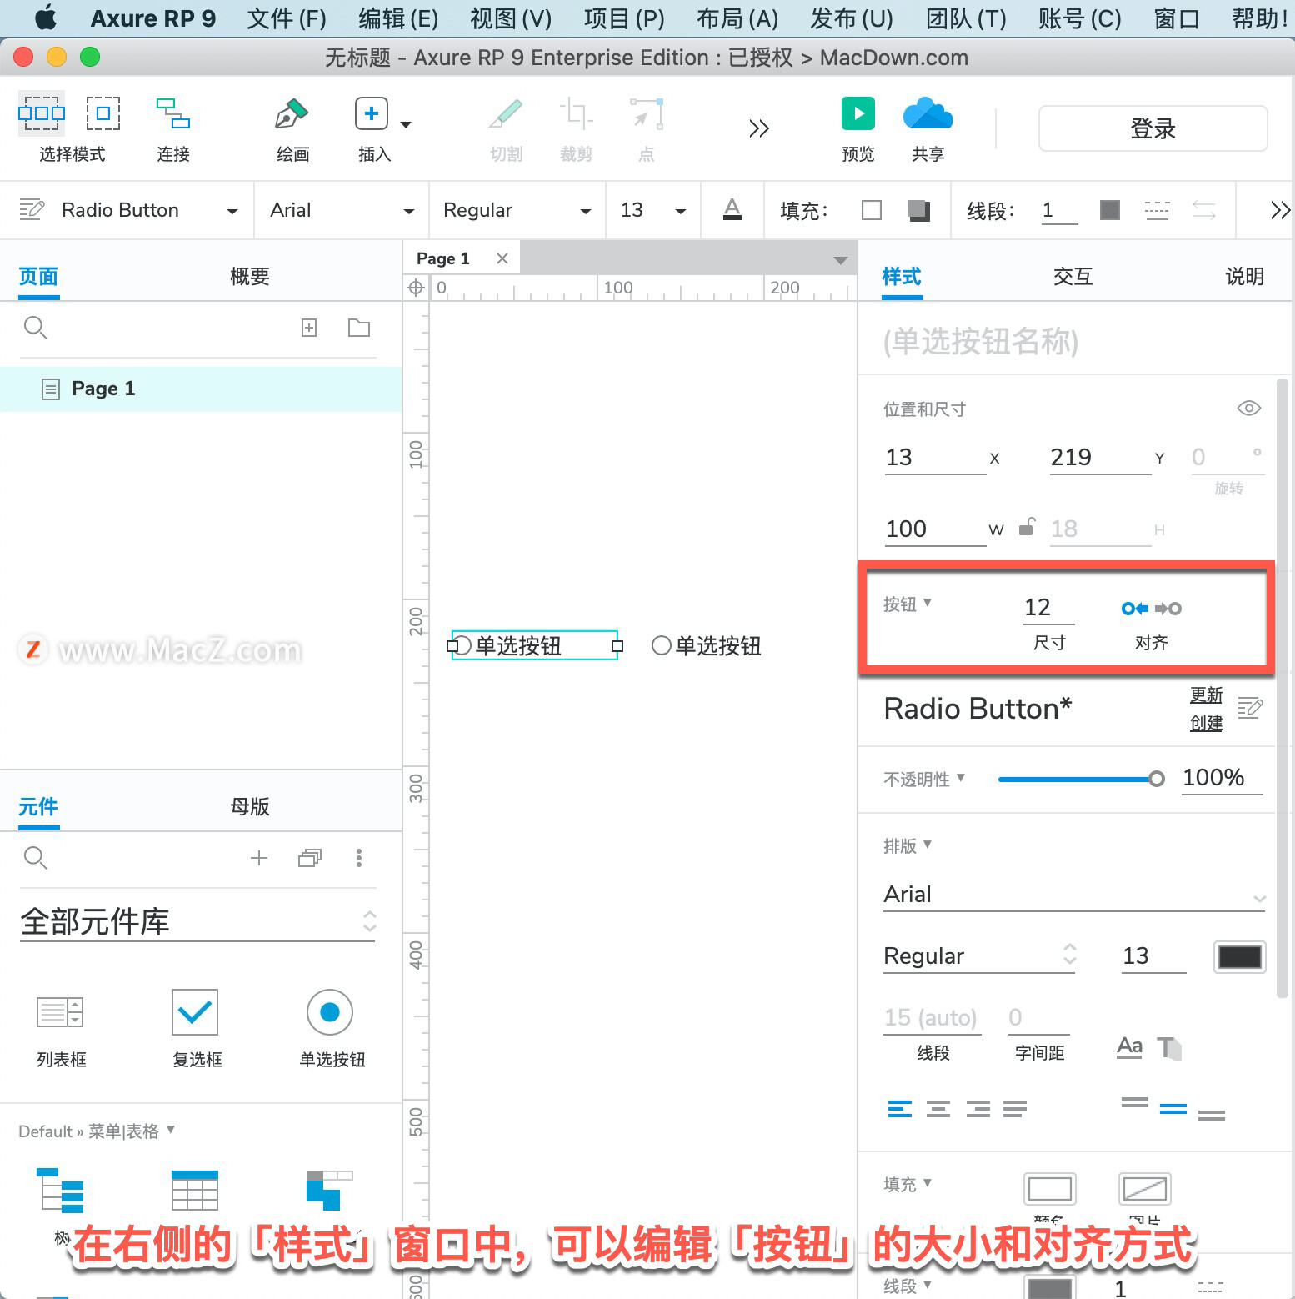Switch to the 概要 outline tab
Image resolution: width=1295 pixels, height=1299 pixels.
coord(250,277)
